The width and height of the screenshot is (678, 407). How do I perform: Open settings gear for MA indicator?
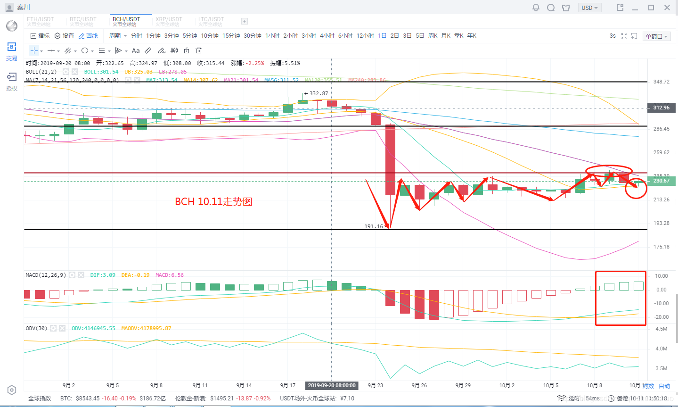click(128, 80)
